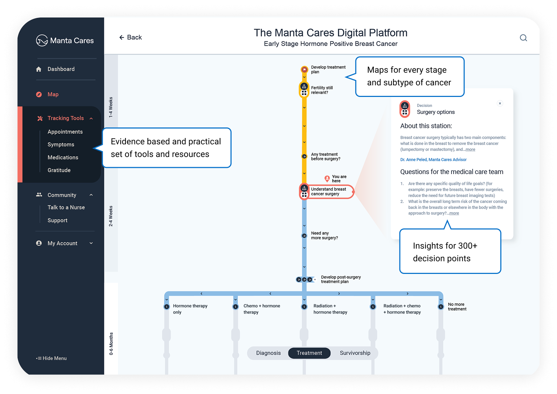The height and width of the screenshot is (394, 557).
Task: Collapse the Tracking Tools section chevron
Action: click(x=91, y=118)
